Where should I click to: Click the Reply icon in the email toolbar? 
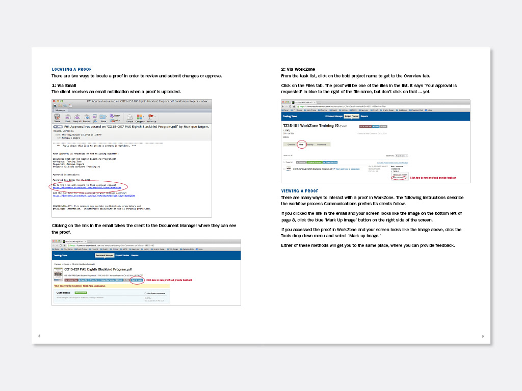click(x=68, y=117)
